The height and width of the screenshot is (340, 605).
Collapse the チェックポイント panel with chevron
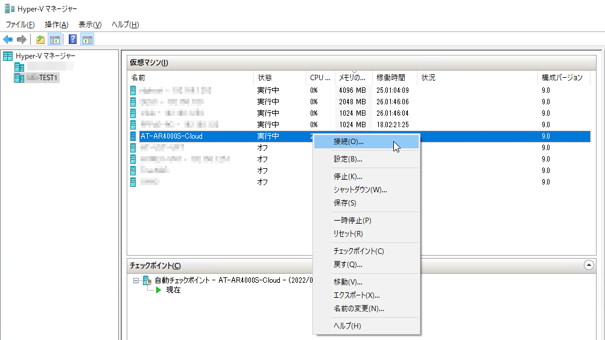pos(589,265)
